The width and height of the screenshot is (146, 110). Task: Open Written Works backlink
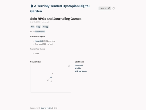click(x=81, y=71)
